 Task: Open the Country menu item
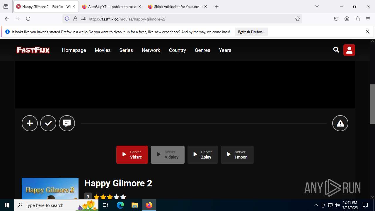(x=177, y=50)
